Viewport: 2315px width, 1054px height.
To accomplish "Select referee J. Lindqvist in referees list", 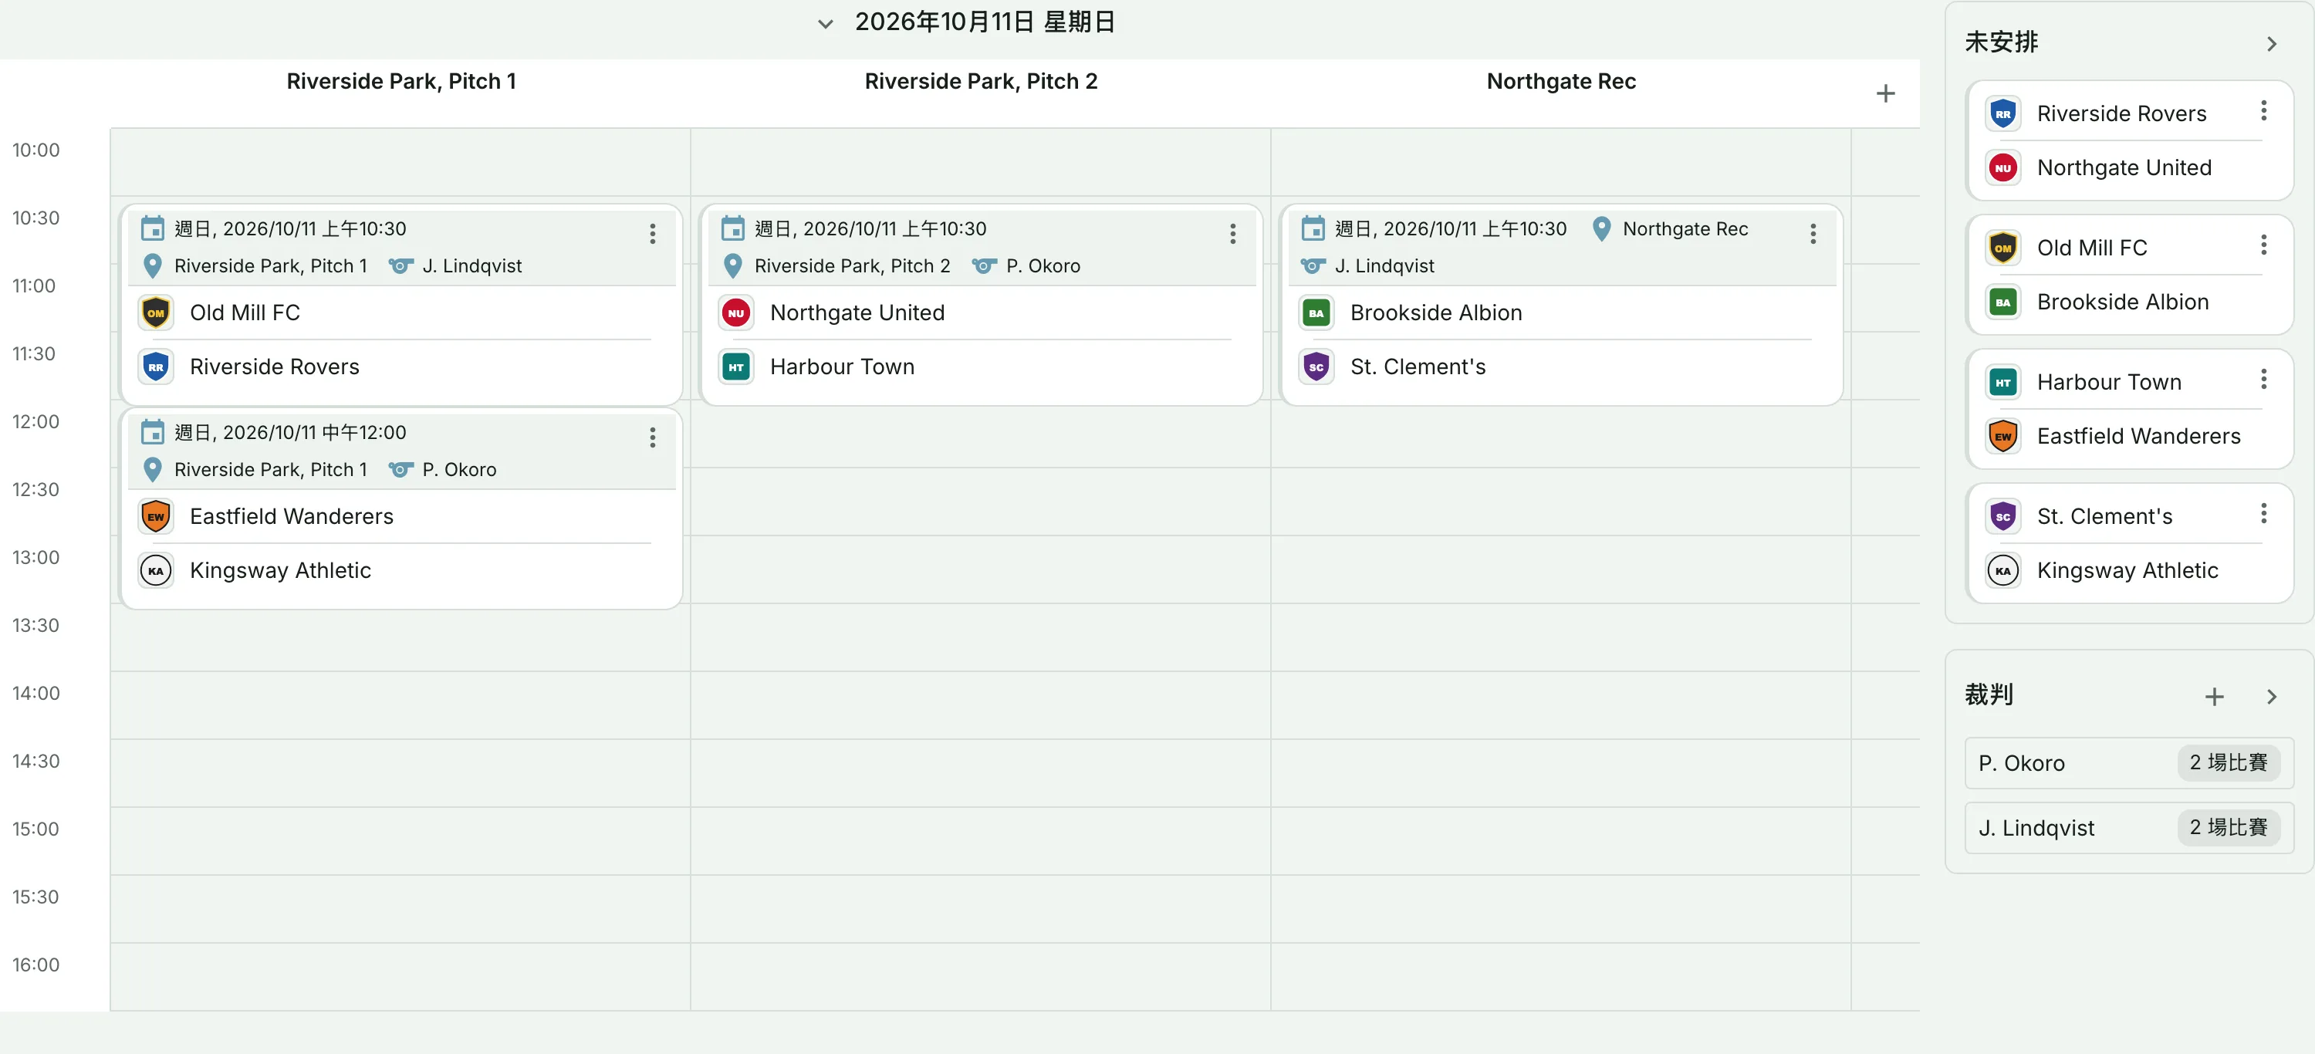I will pos(2128,828).
